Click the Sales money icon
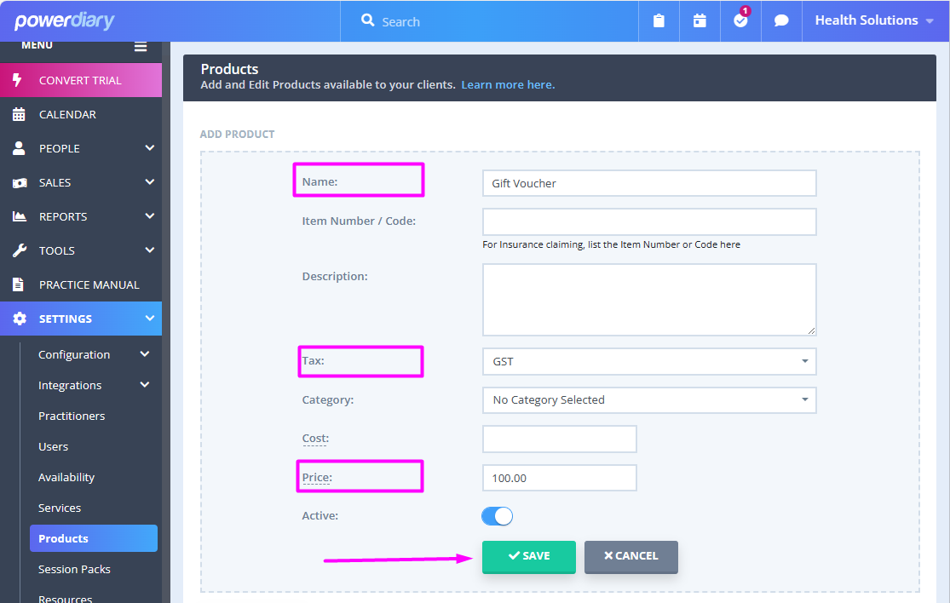Screen dimensions: 950x603 click(20, 183)
